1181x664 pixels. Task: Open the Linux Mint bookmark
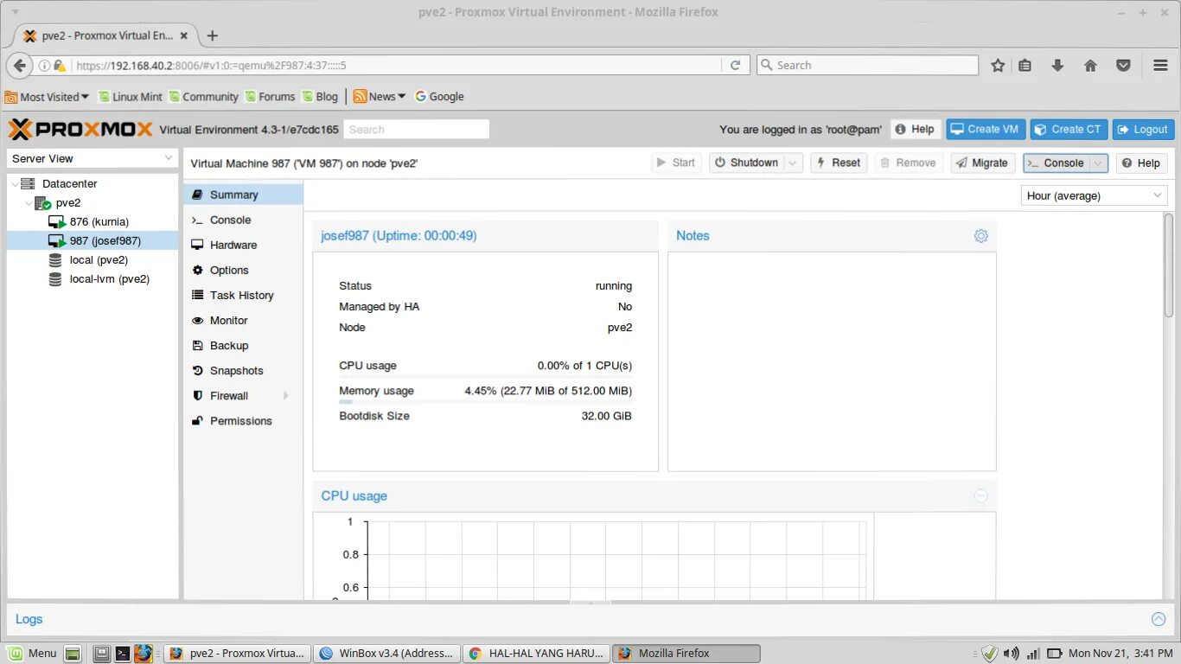coord(130,97)
